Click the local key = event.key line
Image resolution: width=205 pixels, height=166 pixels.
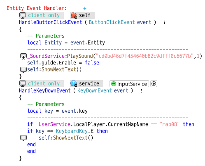pyautogui.click(x=57, y=111)
